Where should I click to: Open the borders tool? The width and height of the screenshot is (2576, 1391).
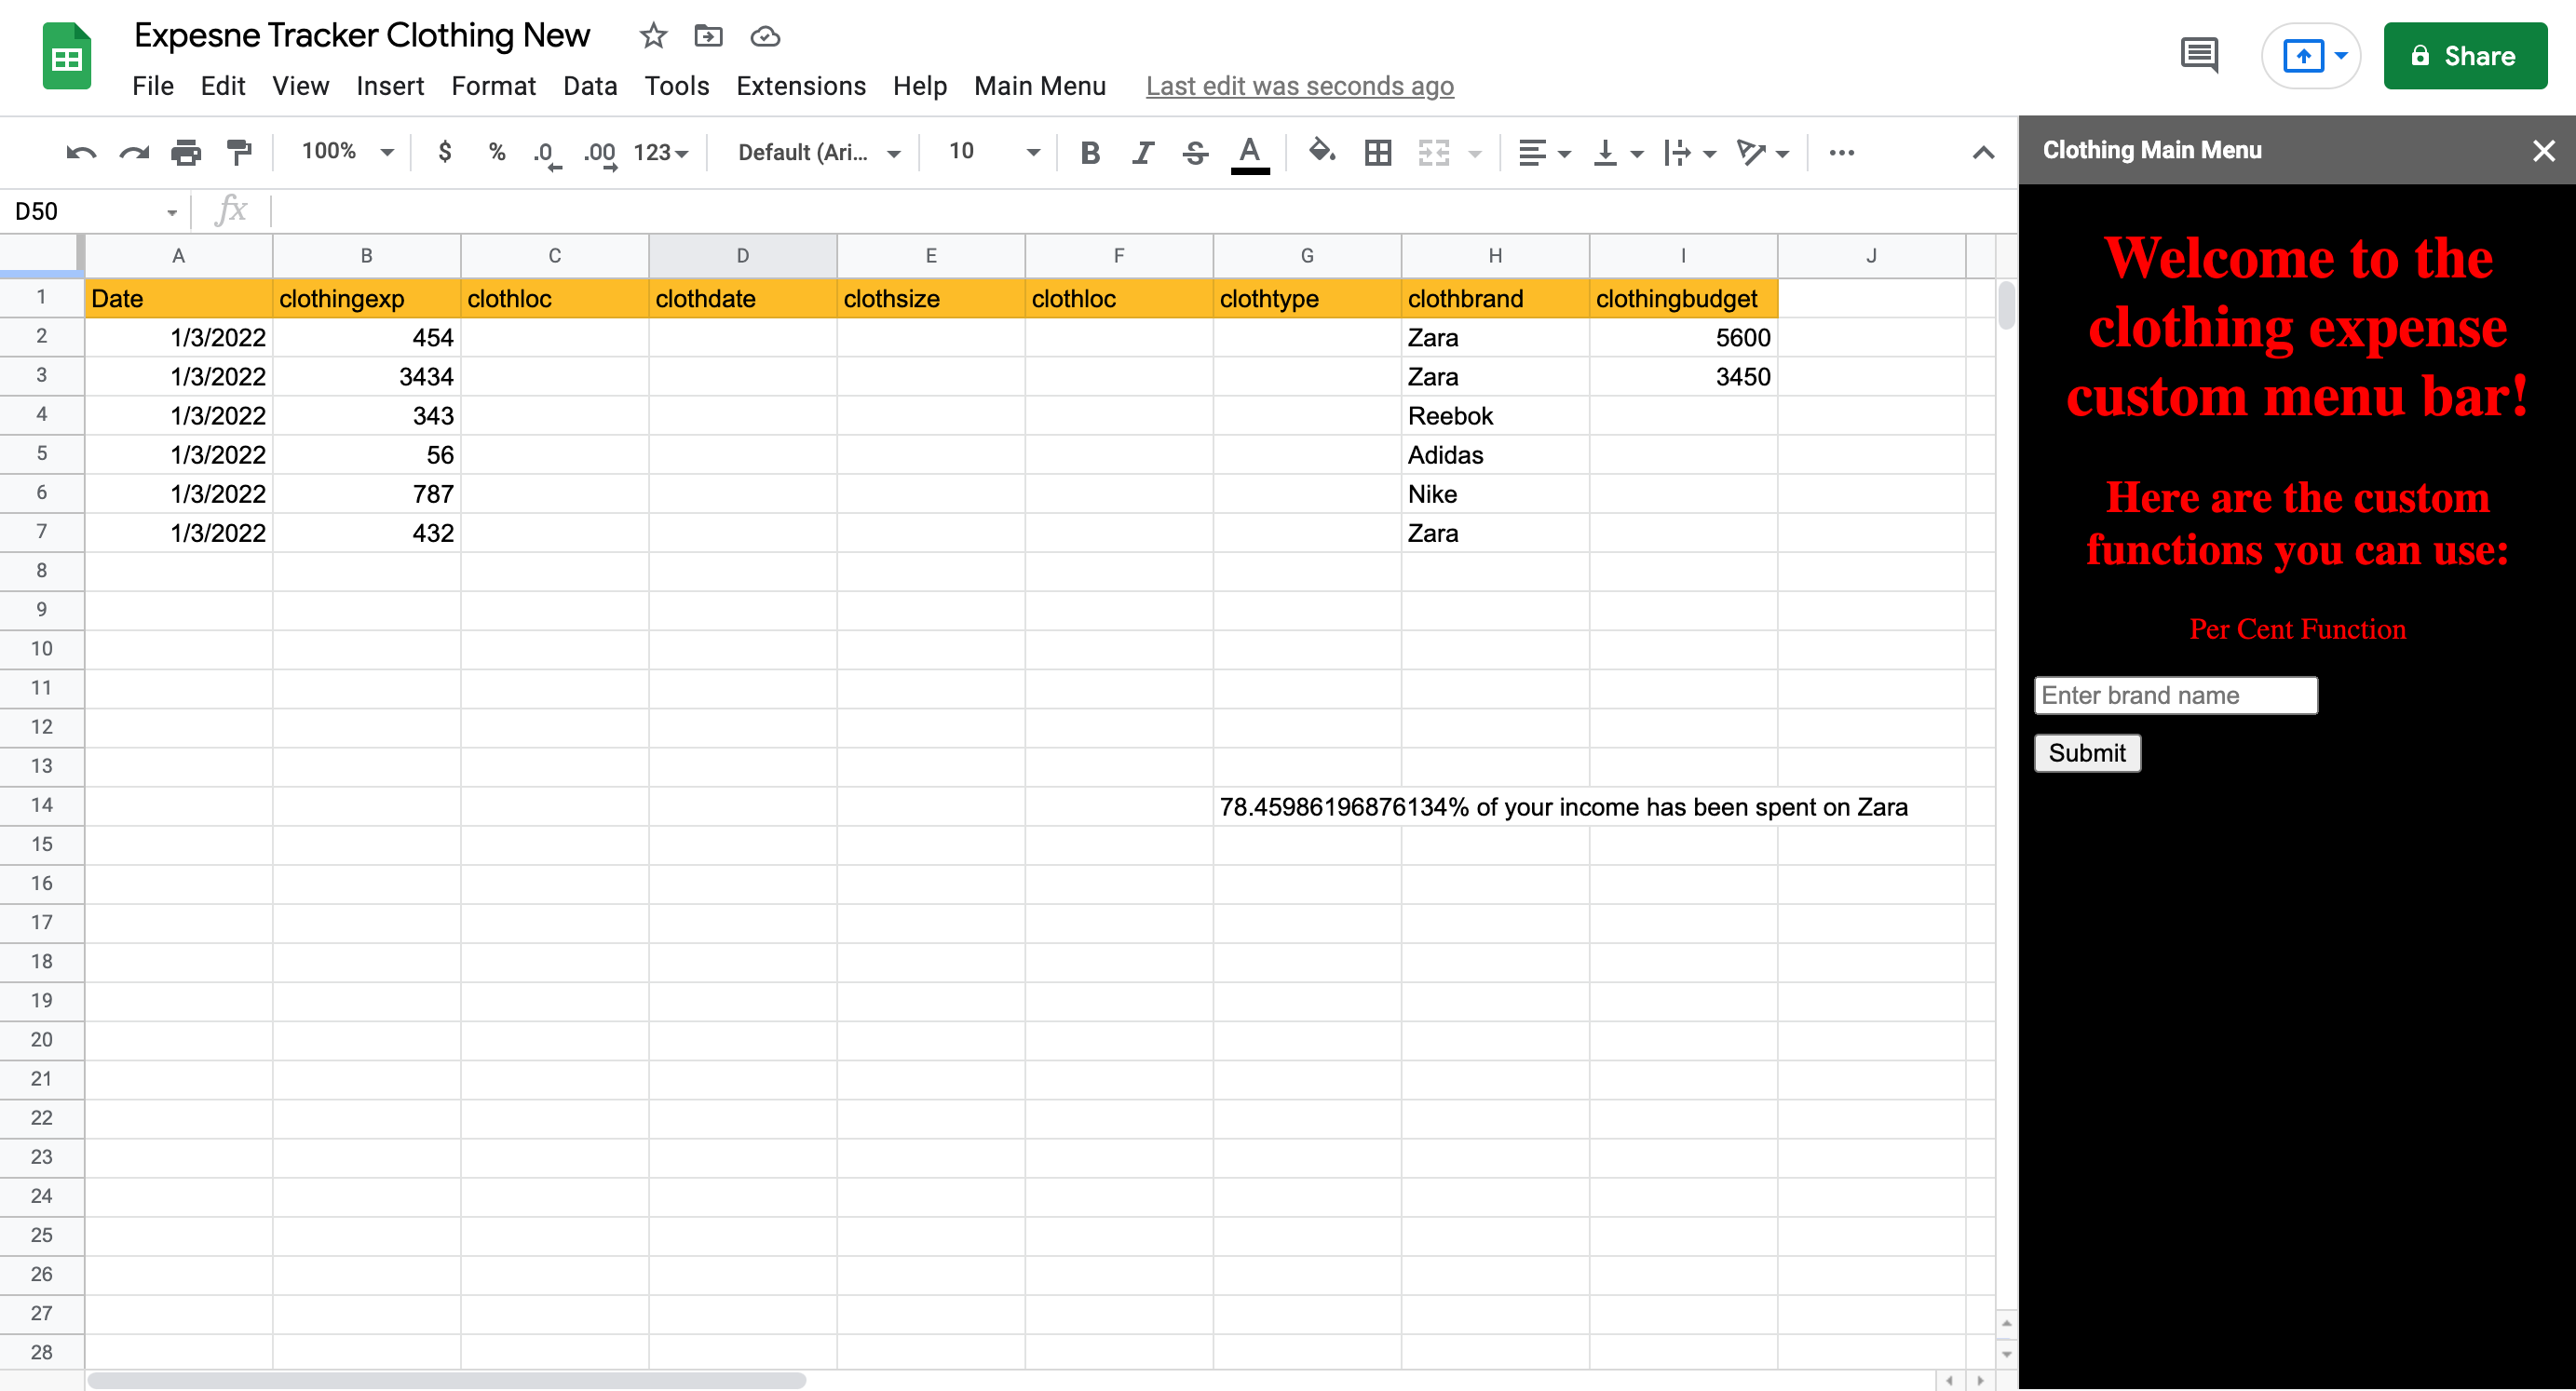click(x=1378, y=153)
